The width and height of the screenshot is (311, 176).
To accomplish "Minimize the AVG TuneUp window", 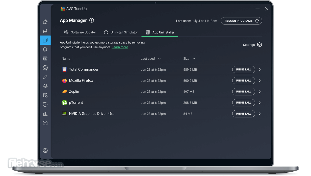I will coord(257,9).
